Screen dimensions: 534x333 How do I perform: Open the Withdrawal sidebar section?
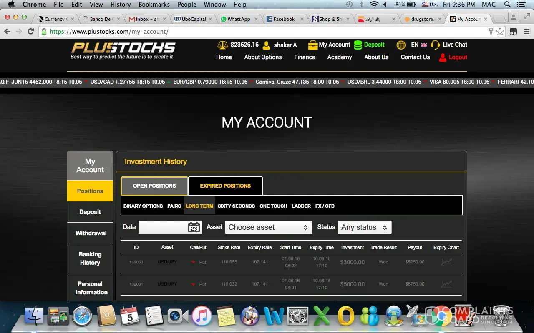click(x=90, y=233)
